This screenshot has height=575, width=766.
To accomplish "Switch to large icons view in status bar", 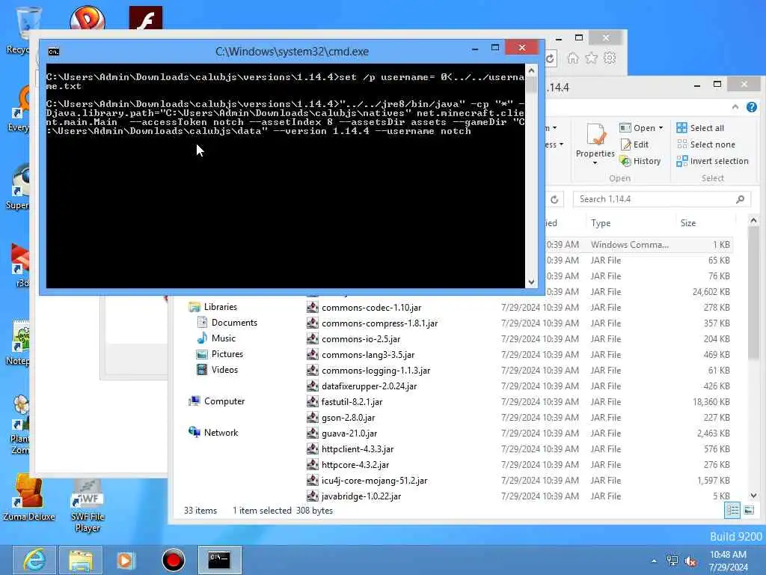I will (749, 511).
